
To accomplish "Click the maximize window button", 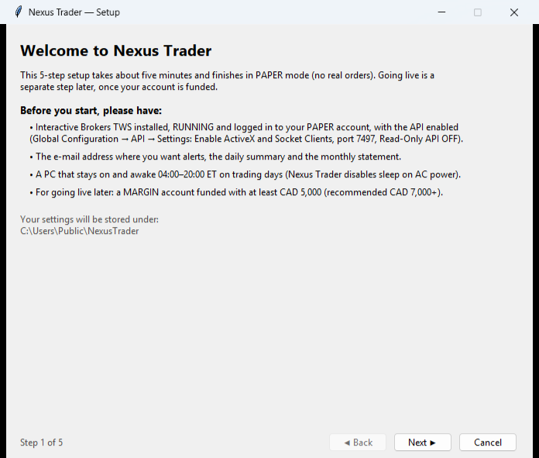I will [x=478, y=12].
